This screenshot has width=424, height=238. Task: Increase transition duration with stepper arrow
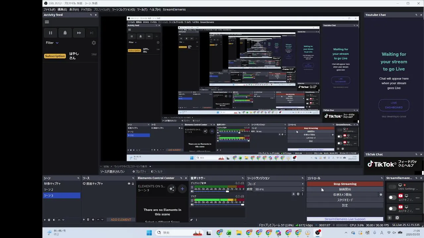302,188
